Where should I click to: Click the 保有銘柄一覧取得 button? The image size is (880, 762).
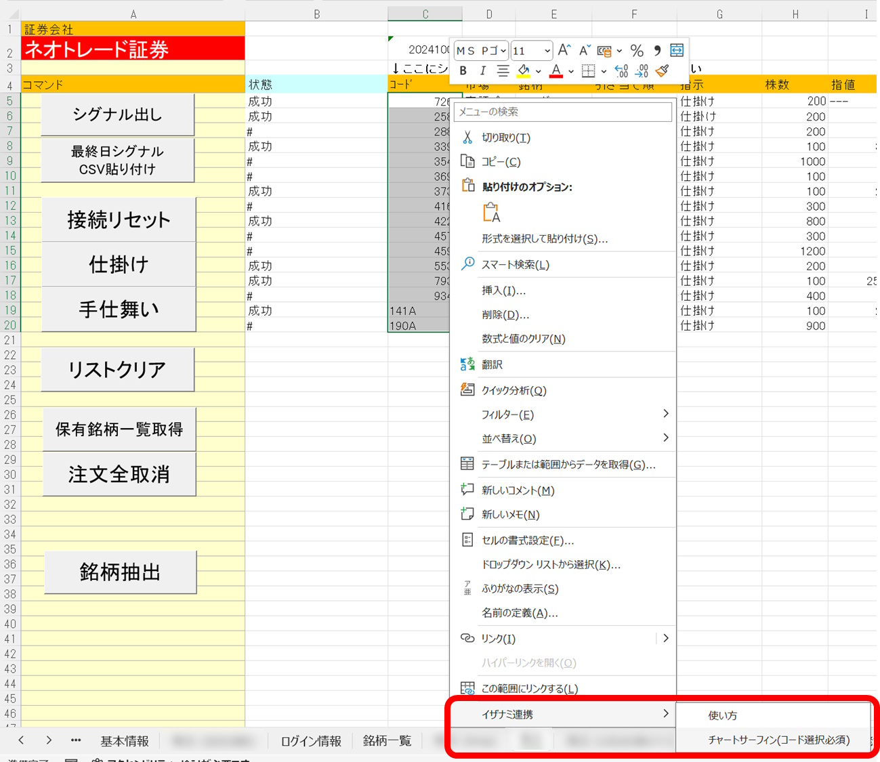click(119, 429)
